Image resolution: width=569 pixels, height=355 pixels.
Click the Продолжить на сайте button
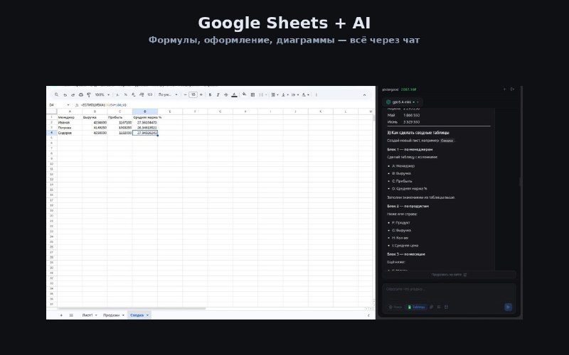449,274
